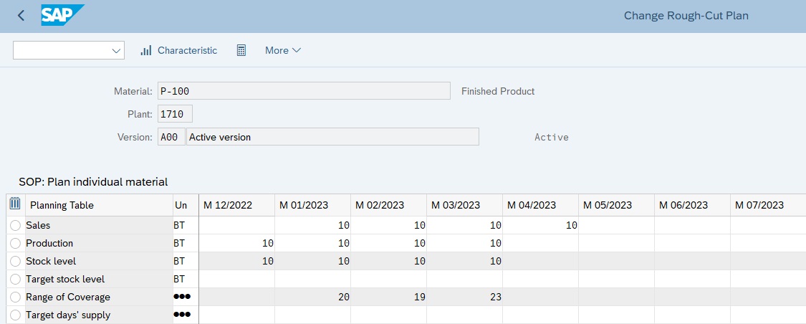
Task: Click the Production cell for M 12/2022
Action: [x=236, y=243]
